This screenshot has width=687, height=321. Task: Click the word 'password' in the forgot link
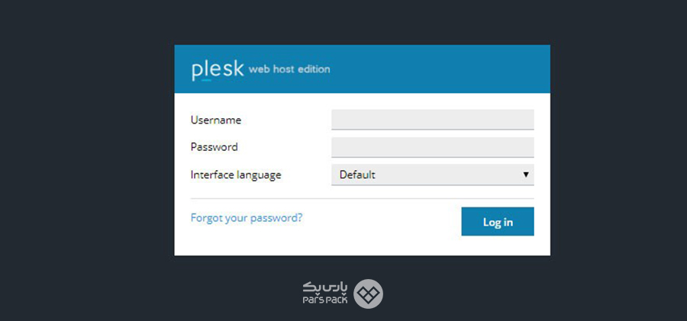pyautogui.click(x=278, y=217)
